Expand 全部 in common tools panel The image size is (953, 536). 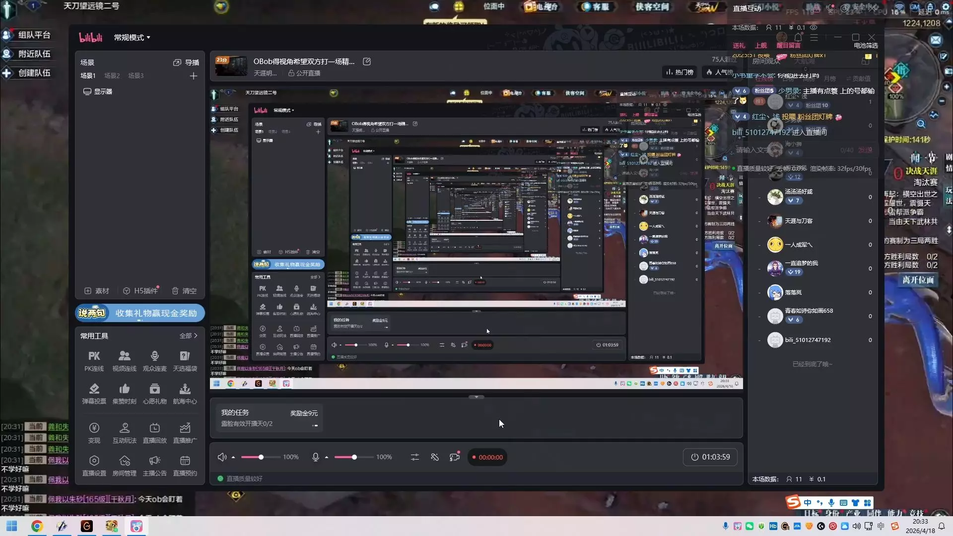click(188, 336)
